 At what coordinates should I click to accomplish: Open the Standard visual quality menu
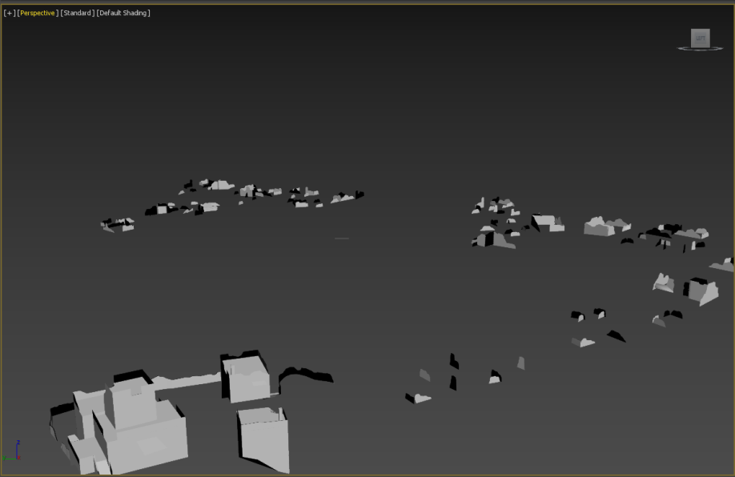point(77,14)
